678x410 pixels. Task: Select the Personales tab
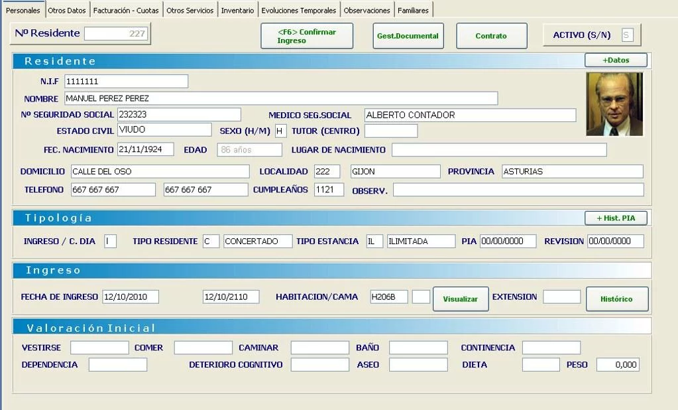click(x=23, y=10)
